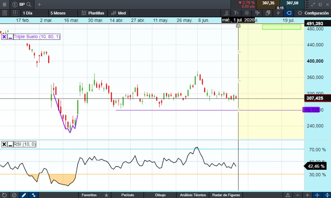Screen dimensions: 331x198
Task: Toggle grid snap pencil icon
Action: coord(257,13)
